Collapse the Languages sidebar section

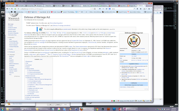pos(11,55)
